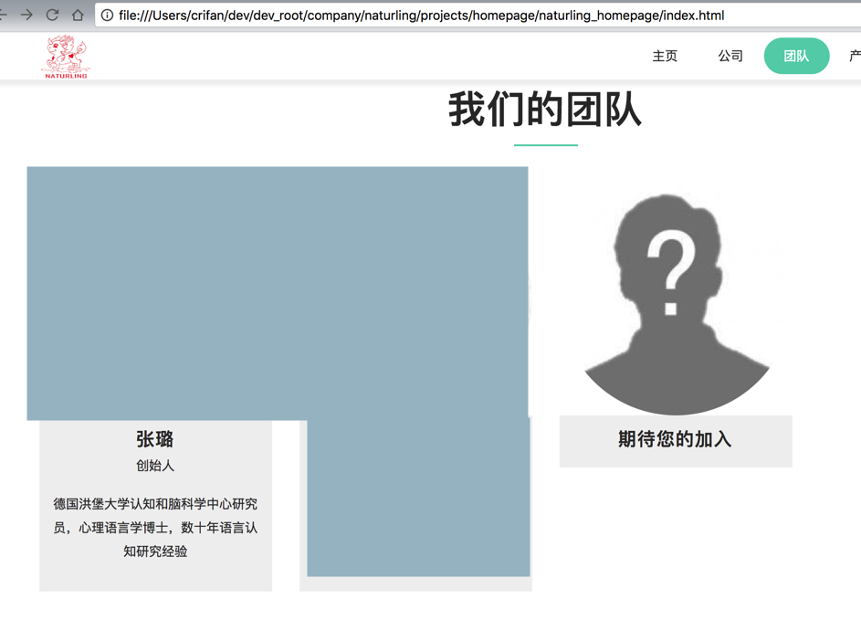
Task: Focus the address bar showing the index.html URL
Action: (x=478, y=16)
